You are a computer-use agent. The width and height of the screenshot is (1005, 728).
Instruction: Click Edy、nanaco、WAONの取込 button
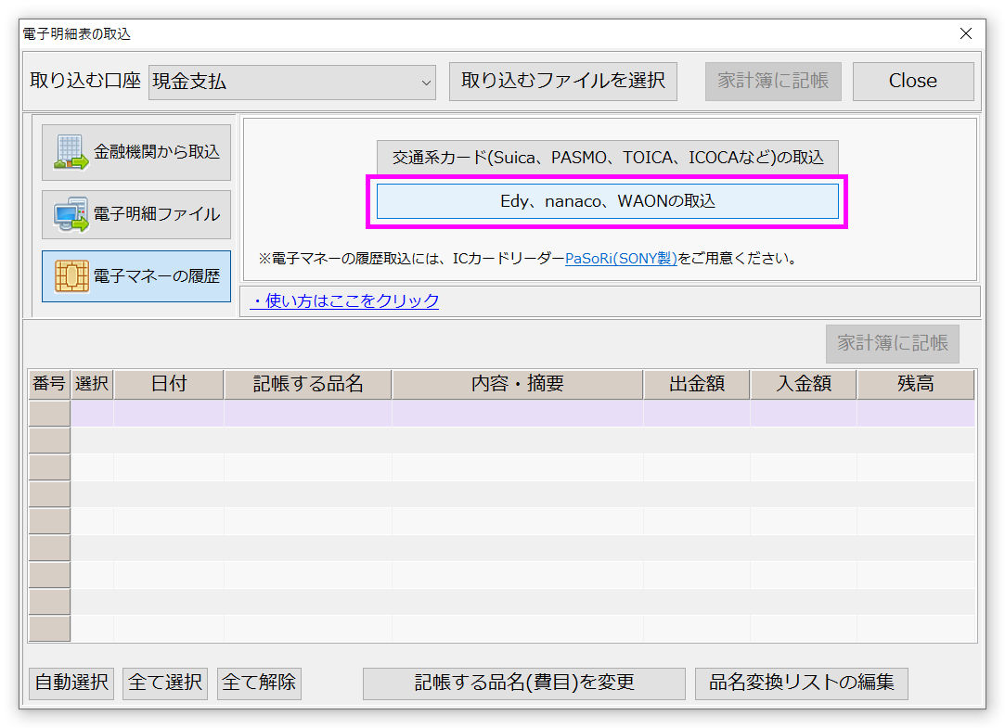[607, 201]
